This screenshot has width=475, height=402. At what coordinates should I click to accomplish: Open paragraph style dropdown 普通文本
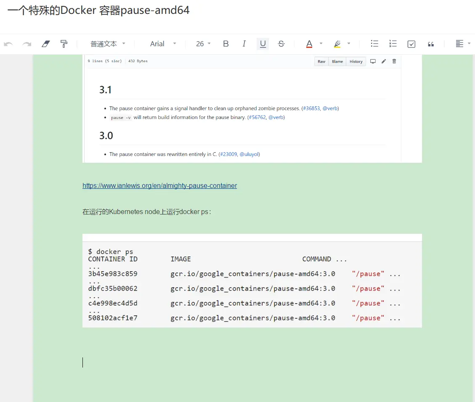pos(108,44)
